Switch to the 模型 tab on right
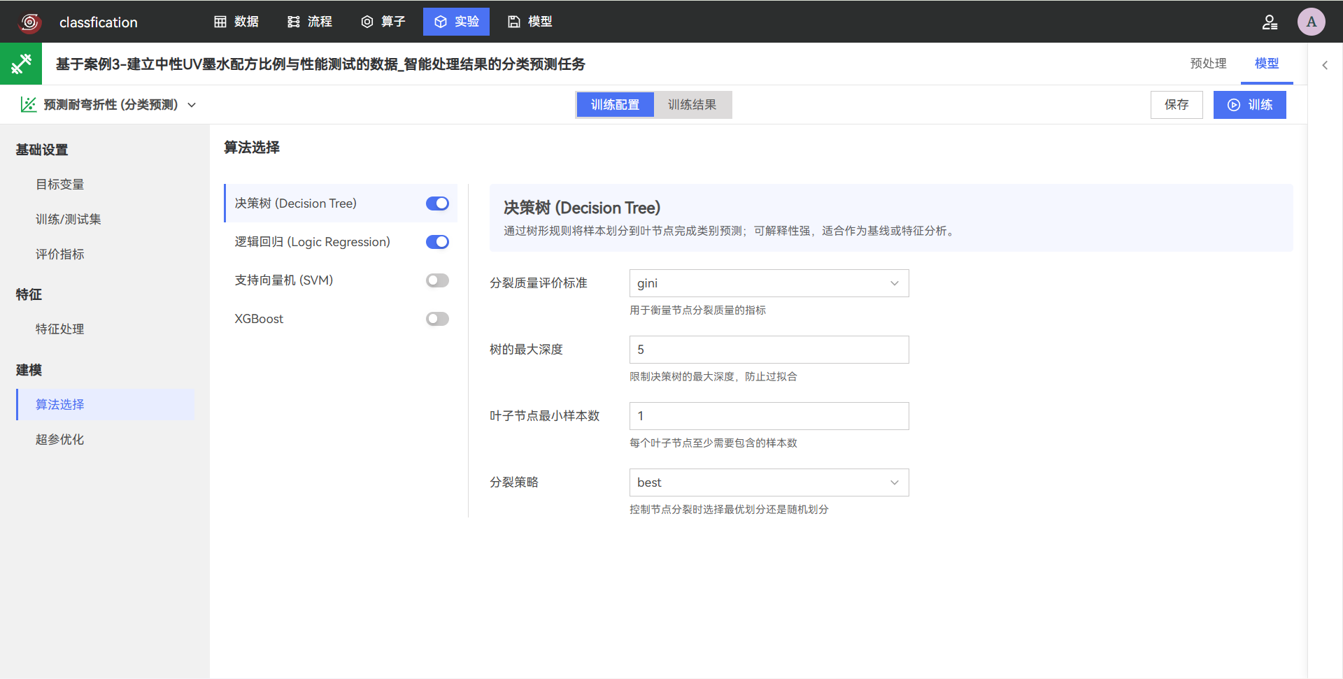The image size is (1343, 679). tap(1267, 64)
